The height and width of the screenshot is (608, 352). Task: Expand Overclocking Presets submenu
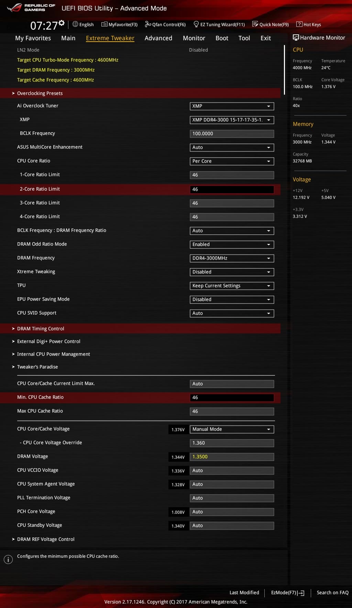pos(140,93)
